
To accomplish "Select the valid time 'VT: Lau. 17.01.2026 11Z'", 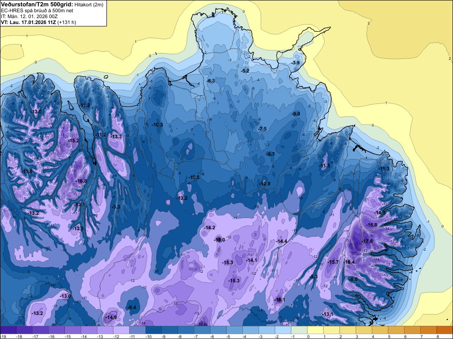I will 29,22.
